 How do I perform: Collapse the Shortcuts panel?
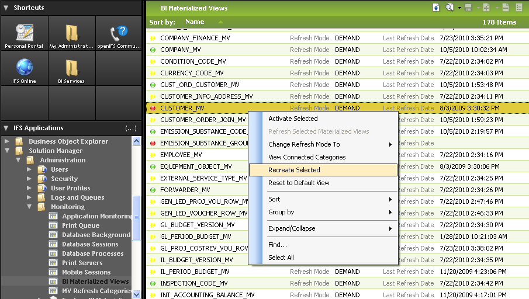pos(6,8)
